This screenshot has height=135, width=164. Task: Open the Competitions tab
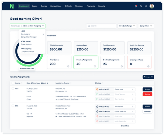(56, 6)
